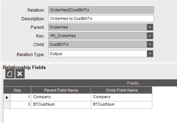Sort by Parent Field Name column header
The height and width of the screenshot is (123, 177).
click(x=61, y=90)
